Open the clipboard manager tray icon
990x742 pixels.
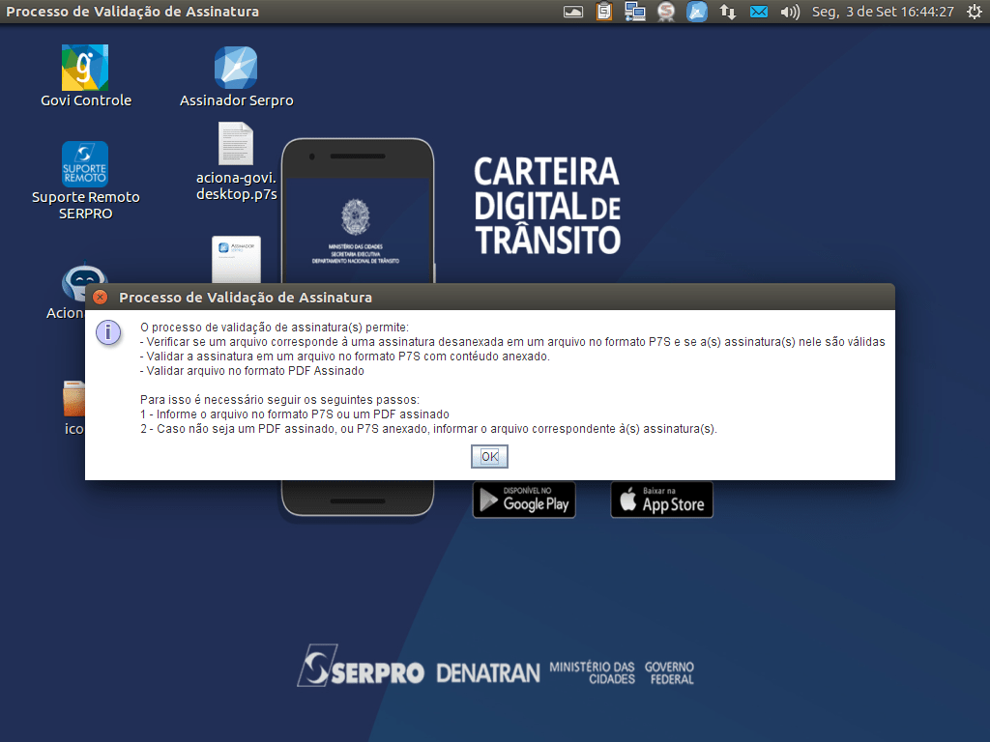pos(603,12)
